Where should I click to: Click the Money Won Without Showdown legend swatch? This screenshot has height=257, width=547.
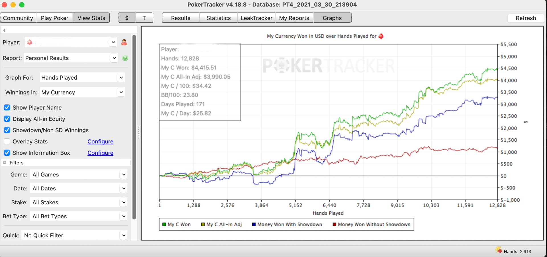coord(334,224)
